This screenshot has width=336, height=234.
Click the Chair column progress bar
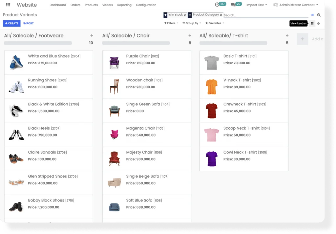[x=136, y=43]
